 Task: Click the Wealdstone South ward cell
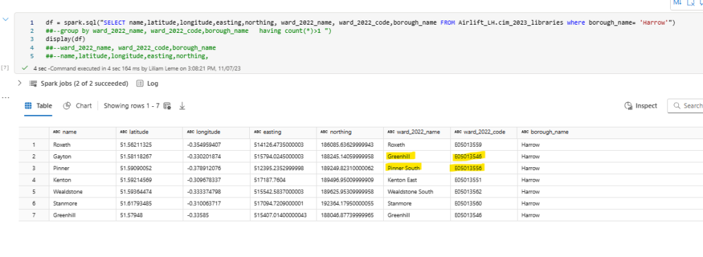pos(417,192)
